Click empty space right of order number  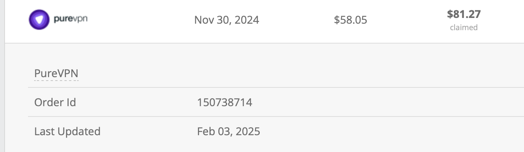point(384,102)
